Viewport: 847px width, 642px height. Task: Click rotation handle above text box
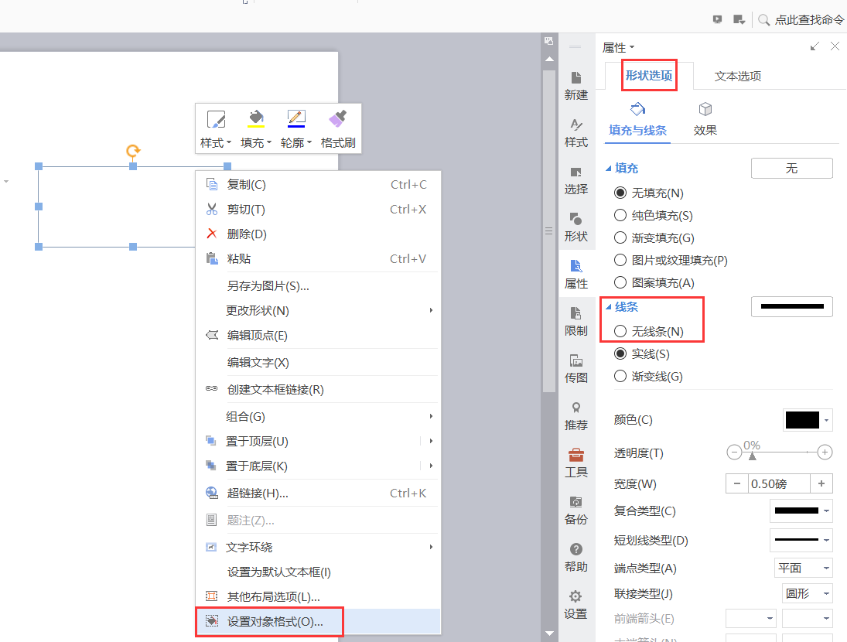point(133,150)
